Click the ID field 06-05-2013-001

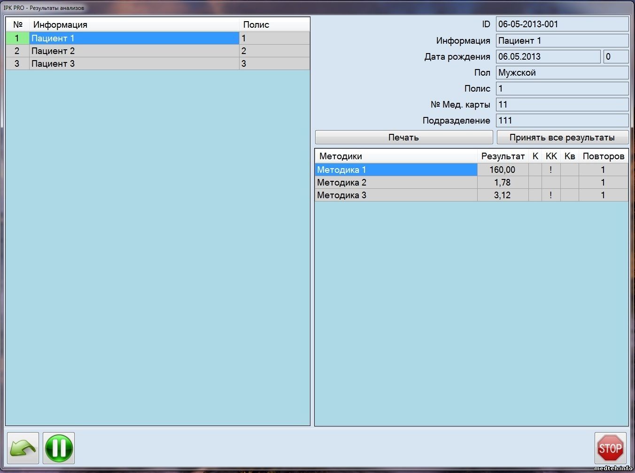(x=562, y=24)
